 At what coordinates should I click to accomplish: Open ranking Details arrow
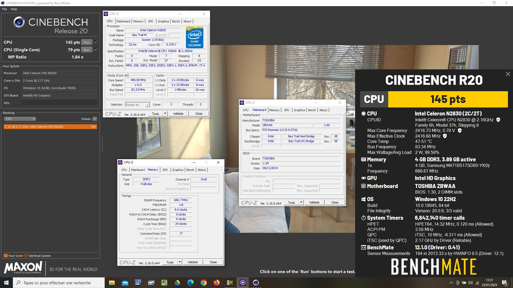[x=95, y=119]
